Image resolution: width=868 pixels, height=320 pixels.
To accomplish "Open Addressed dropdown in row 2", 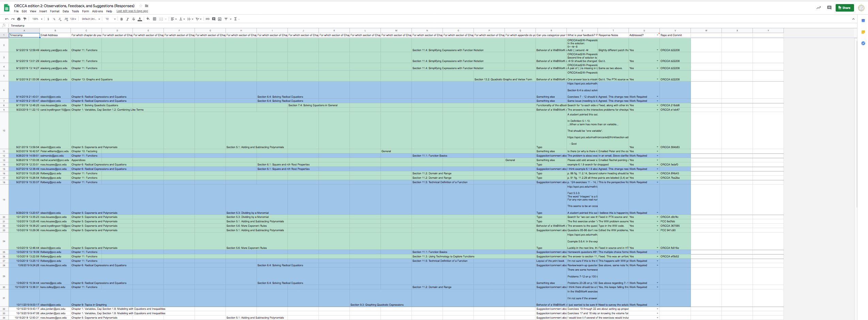I will pyautogui.click(x=657, y=50).
